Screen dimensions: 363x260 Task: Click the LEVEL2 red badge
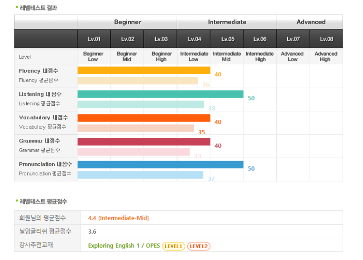(199, 246)
